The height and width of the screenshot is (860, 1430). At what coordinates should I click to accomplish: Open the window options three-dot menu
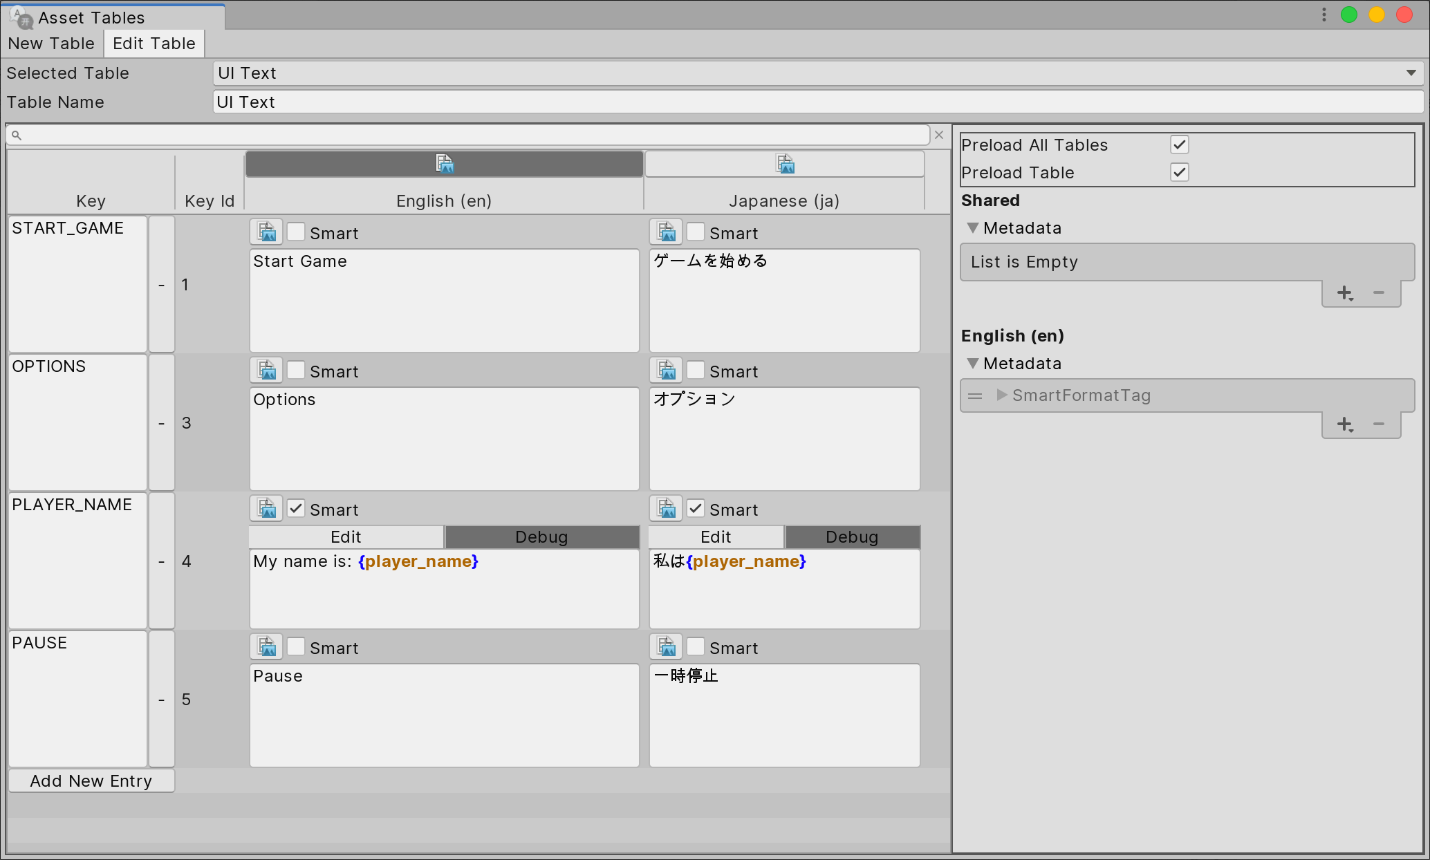pyautogui.click(x=1323, y=15)
